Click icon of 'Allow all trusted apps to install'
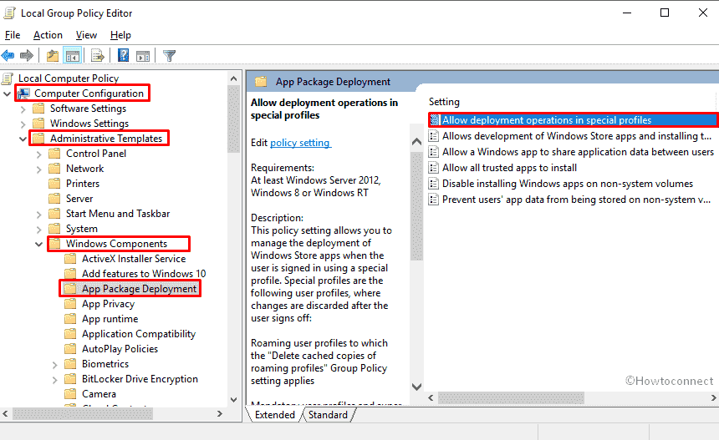Screen dimensions: 719x440 point(434,168)
